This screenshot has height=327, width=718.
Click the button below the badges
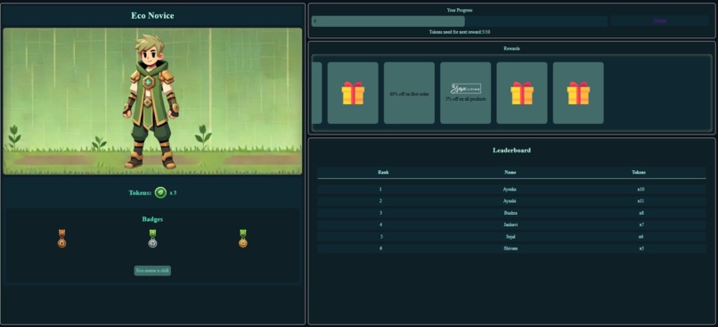click(152, 271)
